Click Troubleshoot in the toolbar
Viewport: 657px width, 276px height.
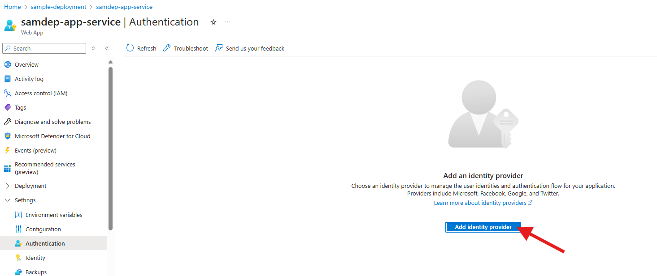(x=186, y=48)
